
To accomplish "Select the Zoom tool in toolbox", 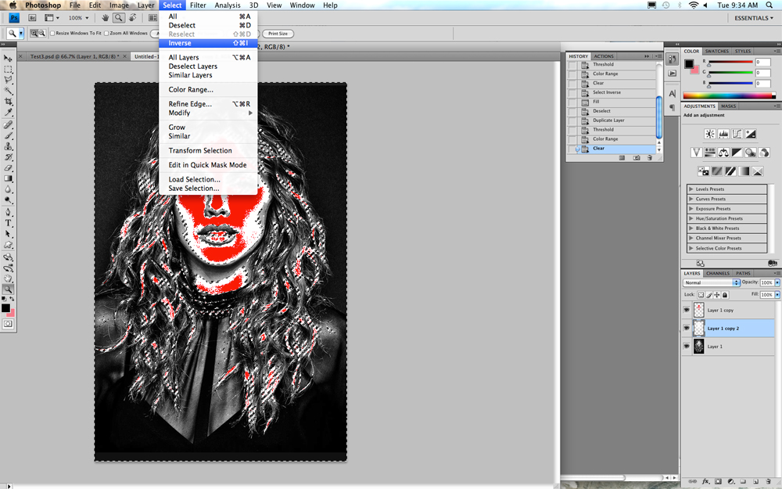I will [x=8, y=289].
